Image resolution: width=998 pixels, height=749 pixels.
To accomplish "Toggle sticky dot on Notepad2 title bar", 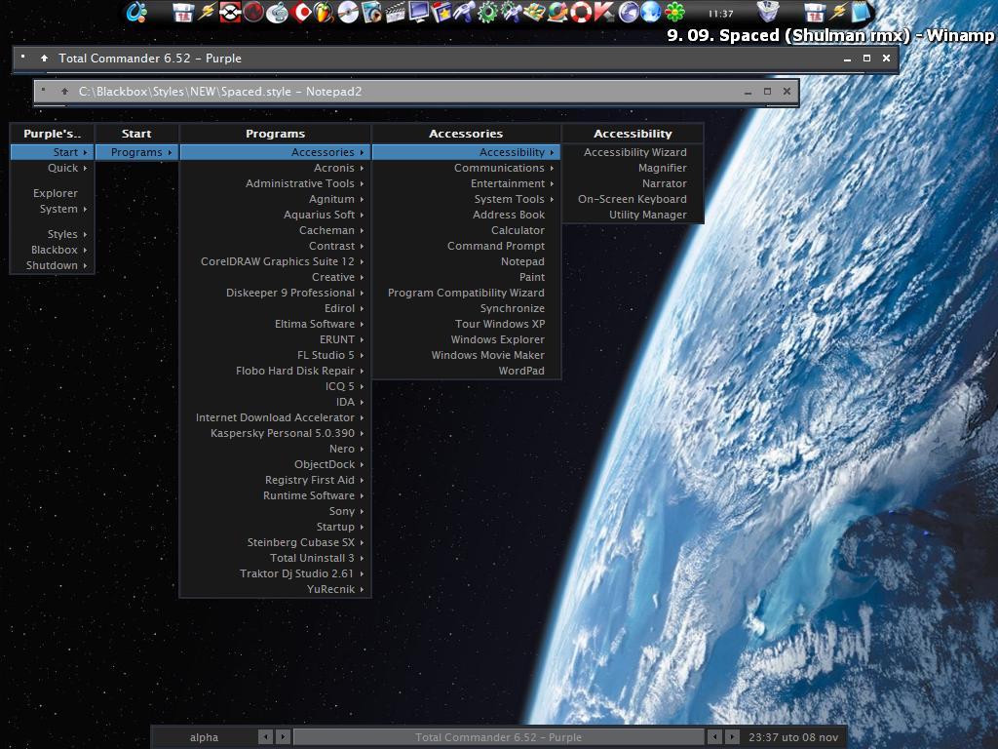I will point(43,90).
